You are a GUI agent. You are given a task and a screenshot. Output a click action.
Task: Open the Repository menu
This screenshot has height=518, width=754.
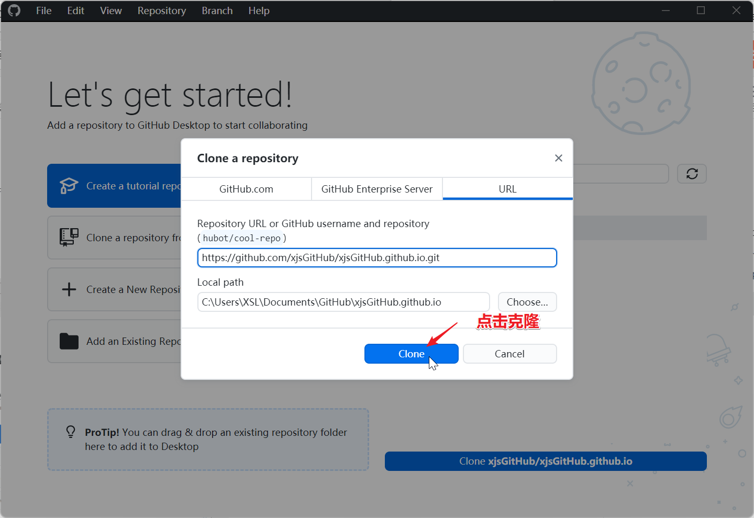(x=162, y=10)
